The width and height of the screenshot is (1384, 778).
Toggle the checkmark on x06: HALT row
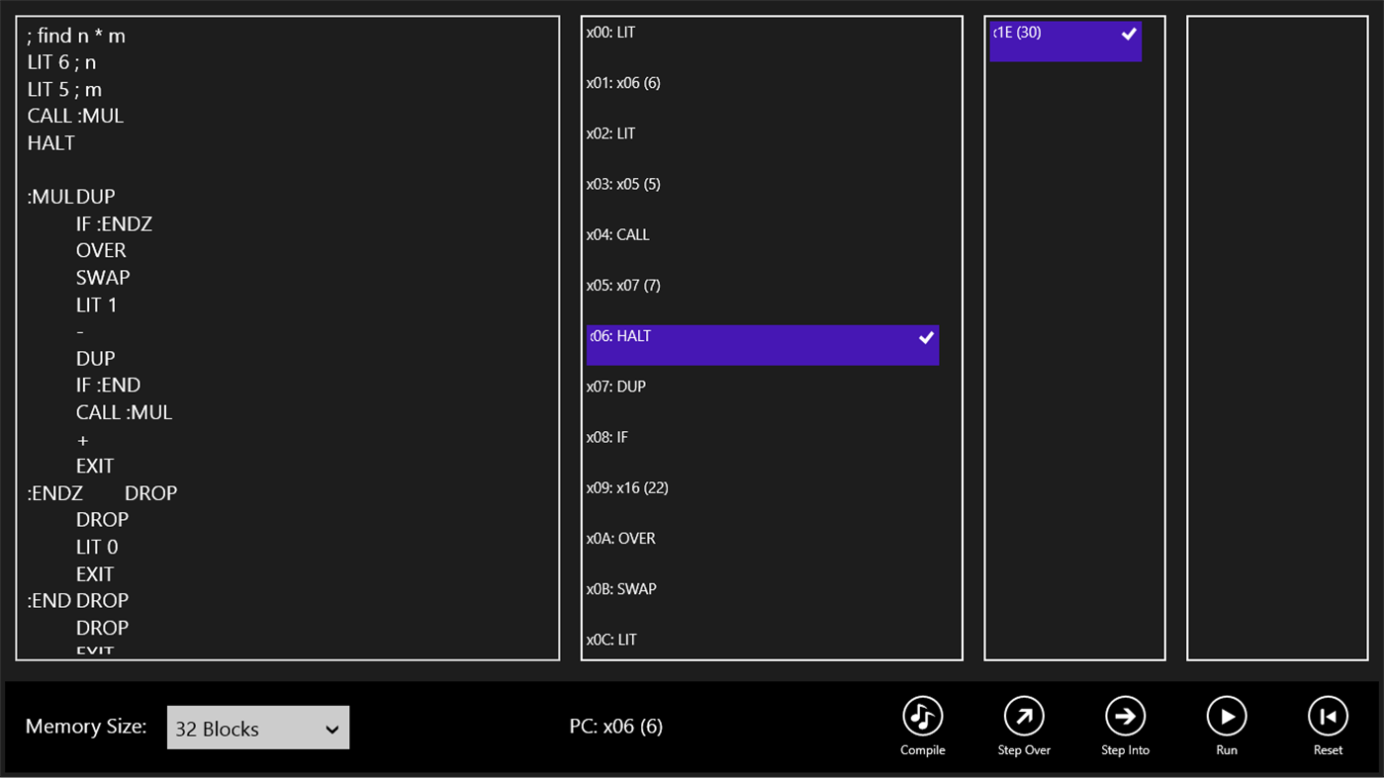point(926,338)
